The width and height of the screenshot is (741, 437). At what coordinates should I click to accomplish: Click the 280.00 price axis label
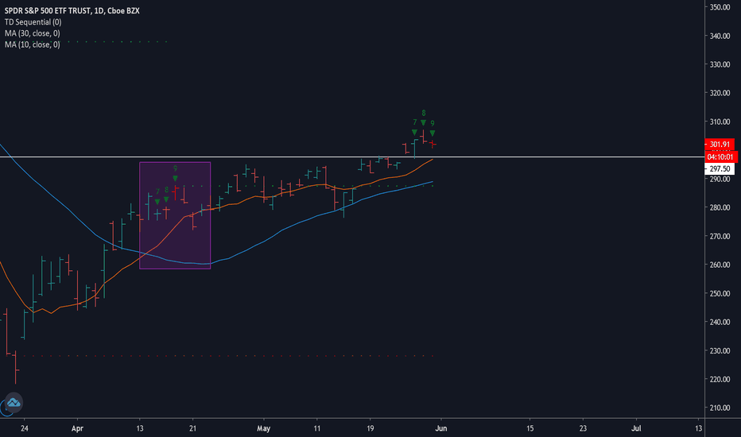pos(720,207)
